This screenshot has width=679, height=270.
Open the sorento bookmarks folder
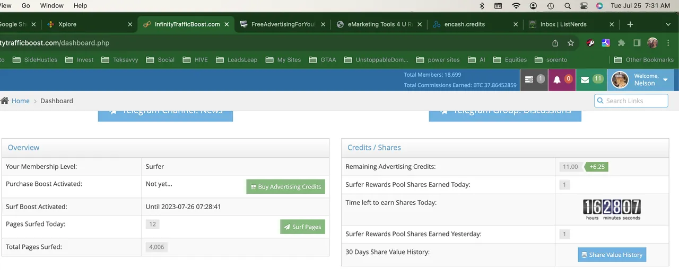click(551, 60)
